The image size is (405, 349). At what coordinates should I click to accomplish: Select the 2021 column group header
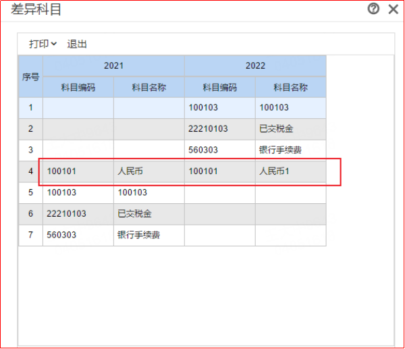113,65
